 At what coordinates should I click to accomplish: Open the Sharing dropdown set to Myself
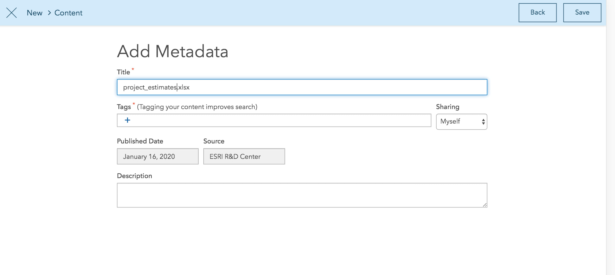pos(462,121)
